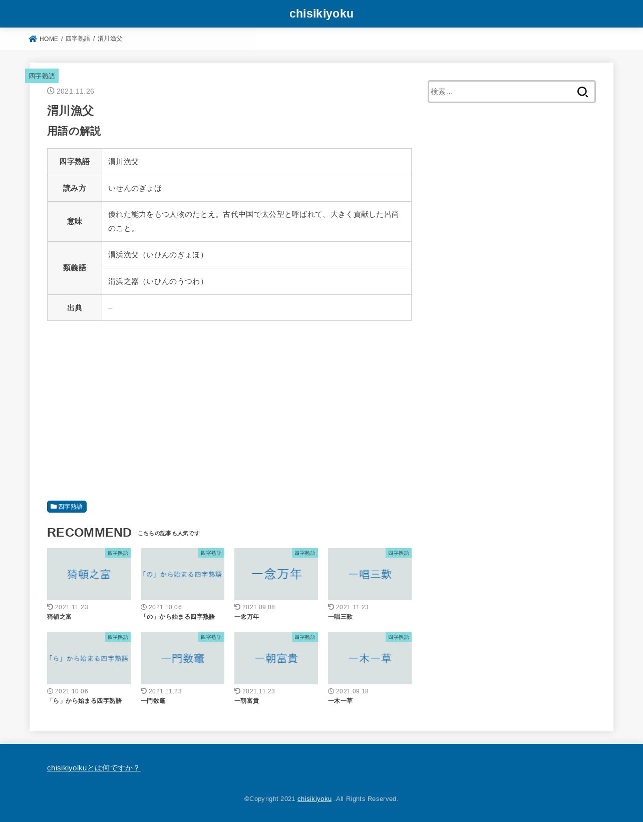
Task: Click the 2021.11.26 post date
Action: [x=75, y=91]
